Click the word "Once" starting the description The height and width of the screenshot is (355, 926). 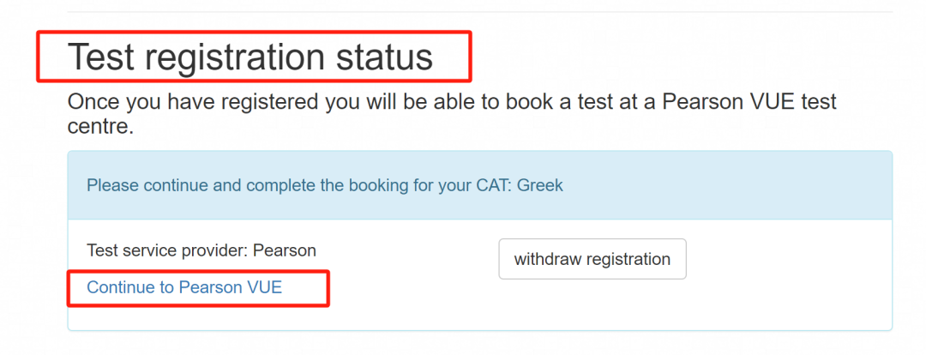click(x=93, y=103)
